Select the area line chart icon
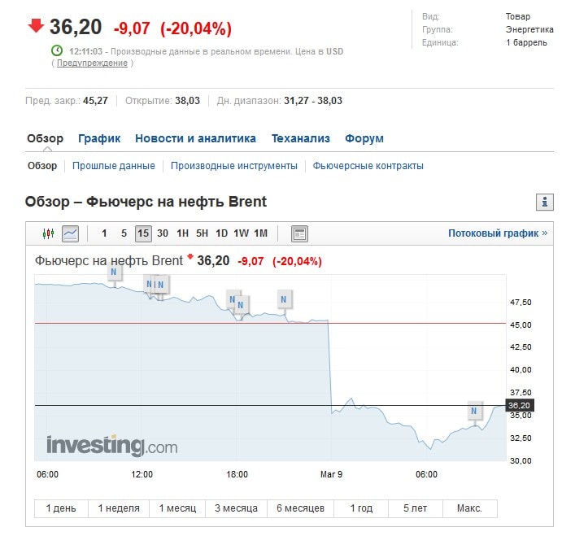562x536 pixels. click(71, 234)
